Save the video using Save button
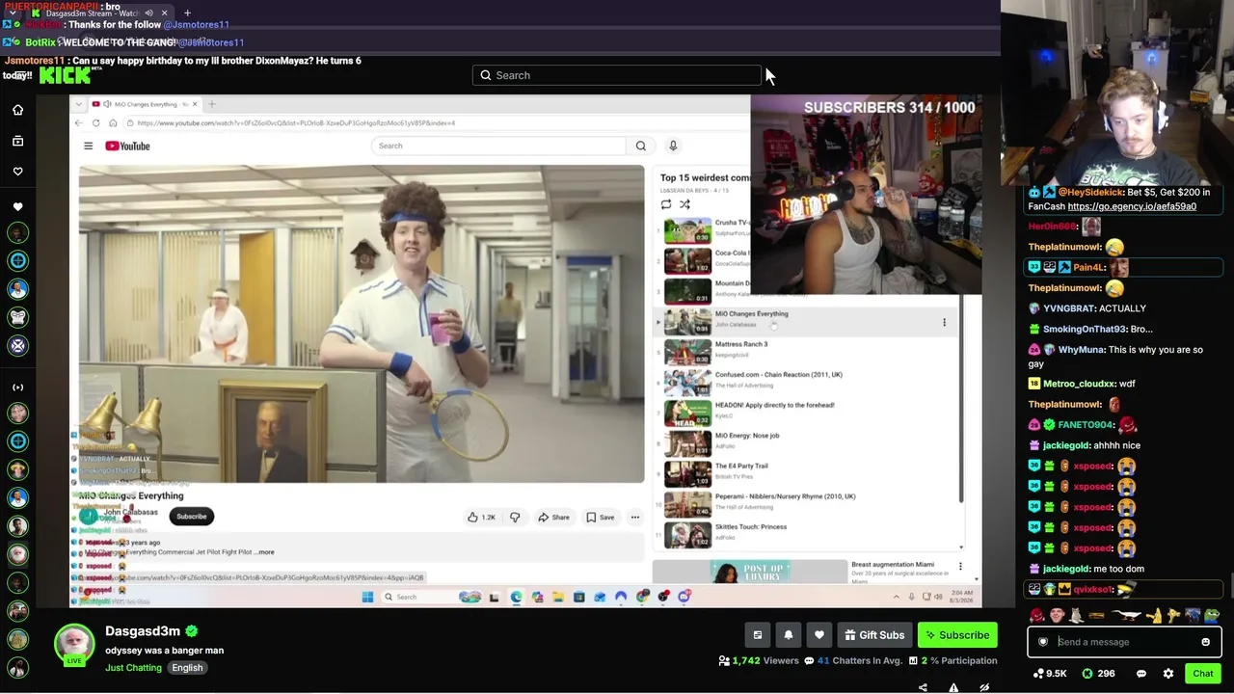Viewport: 1234px width, 694px height. 600,518
